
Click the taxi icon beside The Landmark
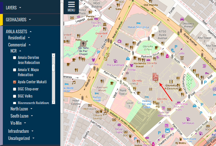point(128,59)
